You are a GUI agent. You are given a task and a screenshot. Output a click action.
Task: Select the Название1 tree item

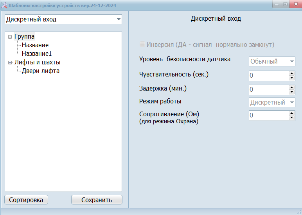point(37,54)
